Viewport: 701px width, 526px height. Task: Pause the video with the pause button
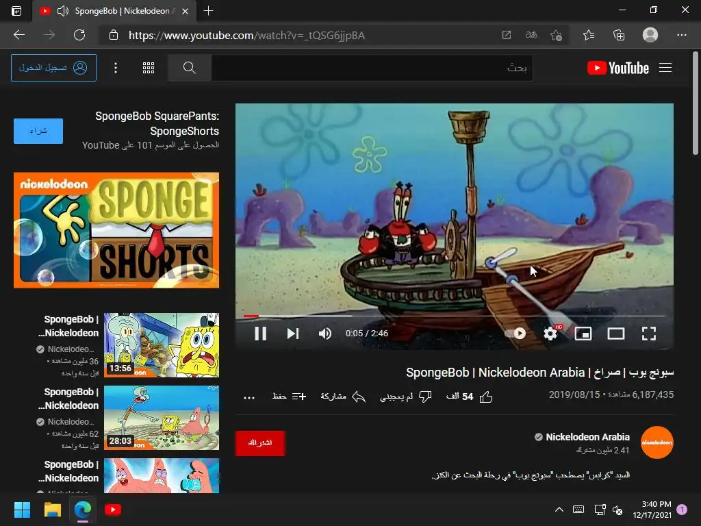260,334
